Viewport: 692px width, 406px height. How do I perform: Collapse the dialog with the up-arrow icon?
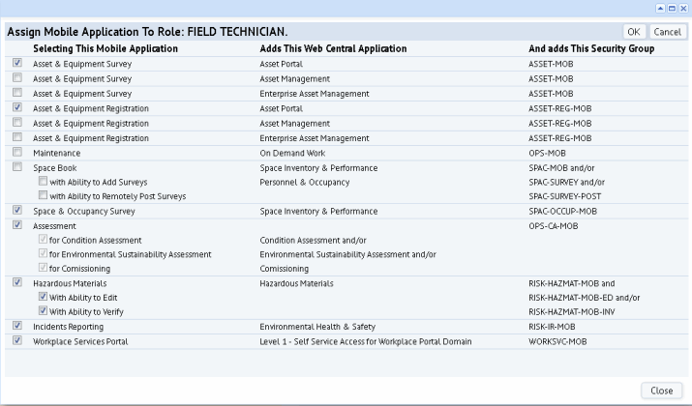point(661,8)
